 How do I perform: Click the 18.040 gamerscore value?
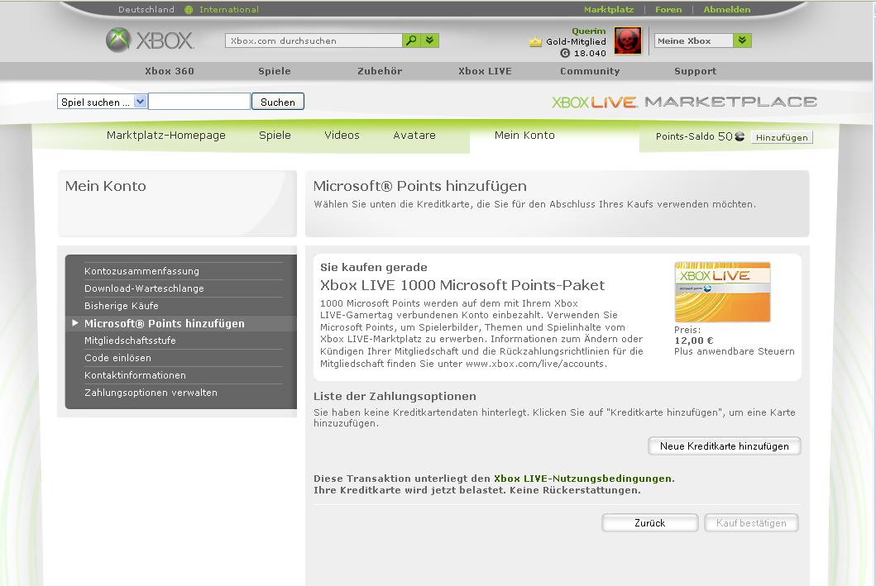(x=590, y=53)
